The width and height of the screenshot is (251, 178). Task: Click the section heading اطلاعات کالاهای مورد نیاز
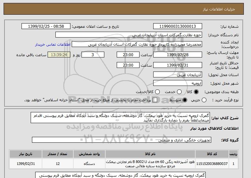pos(214,128)
